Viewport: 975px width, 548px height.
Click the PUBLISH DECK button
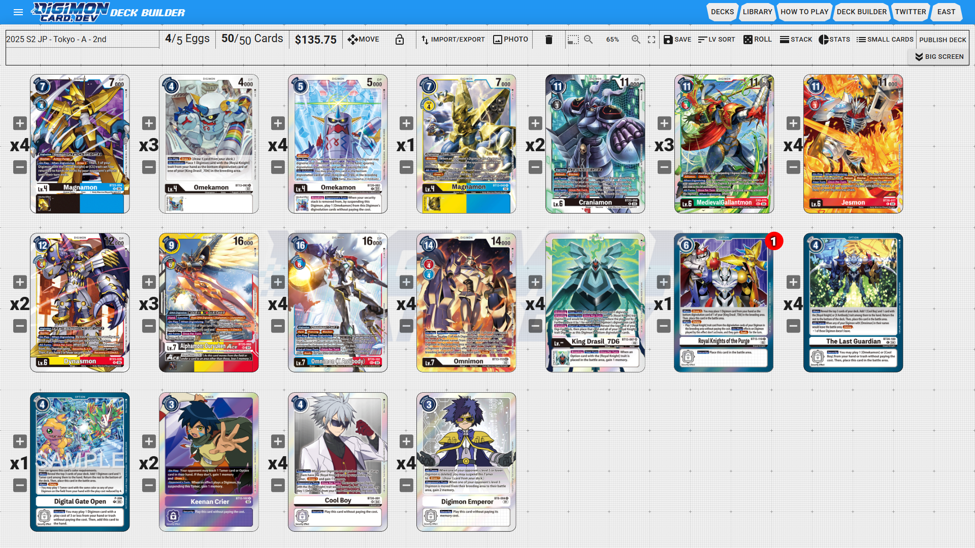click(x=942, y=40)
